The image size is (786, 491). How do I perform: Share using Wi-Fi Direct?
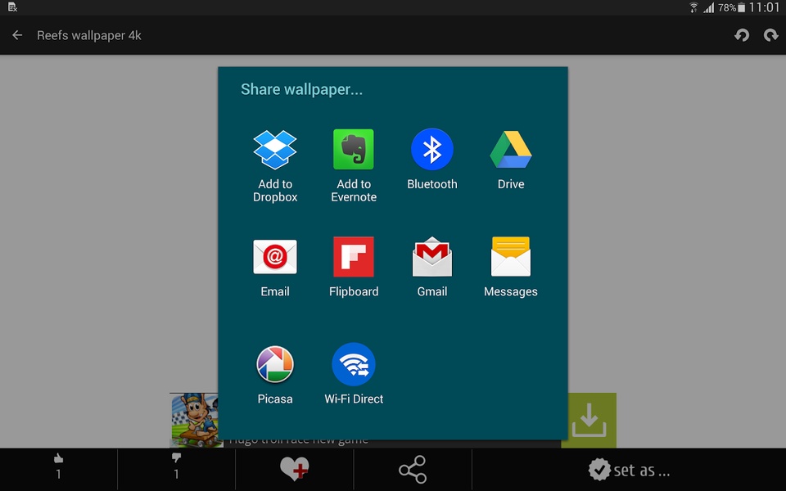coord(354,374)
